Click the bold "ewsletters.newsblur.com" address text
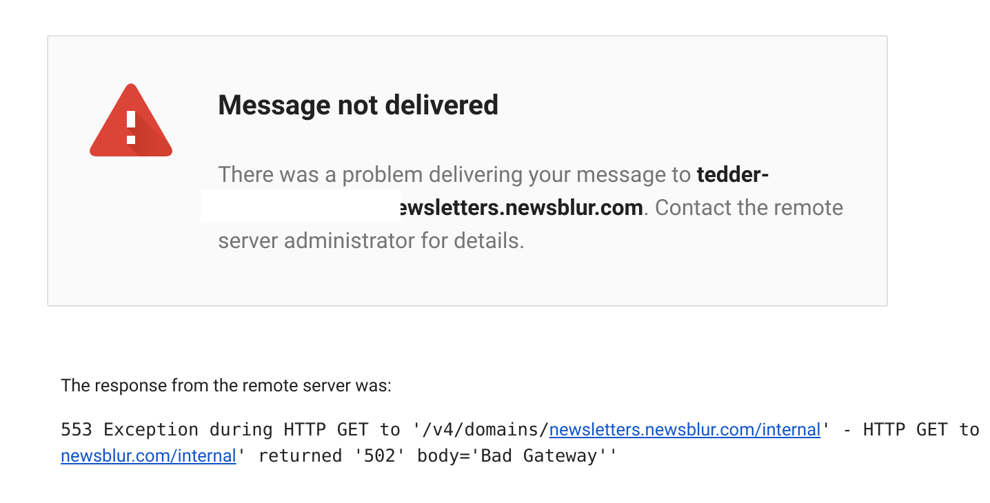990x503 pixels. click(522, 207)
